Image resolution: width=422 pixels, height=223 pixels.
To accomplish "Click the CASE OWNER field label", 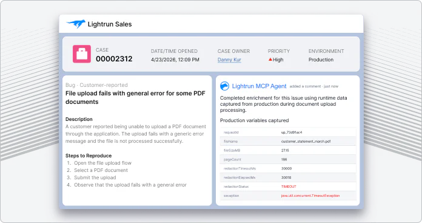I will pos(233,51).
